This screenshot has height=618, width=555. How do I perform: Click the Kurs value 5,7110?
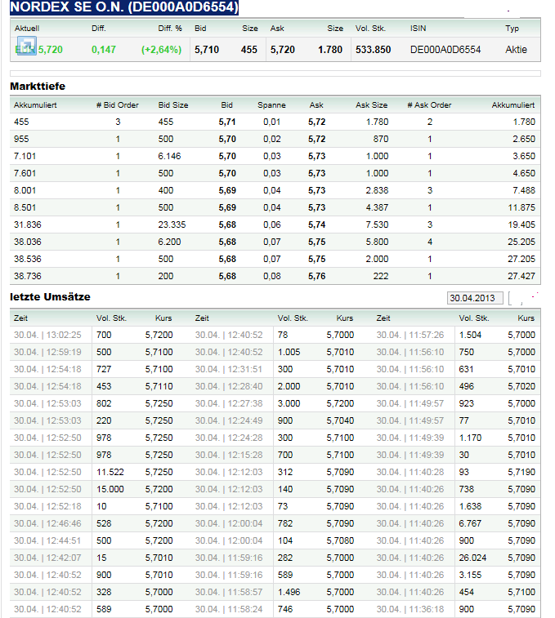[159, 387]
